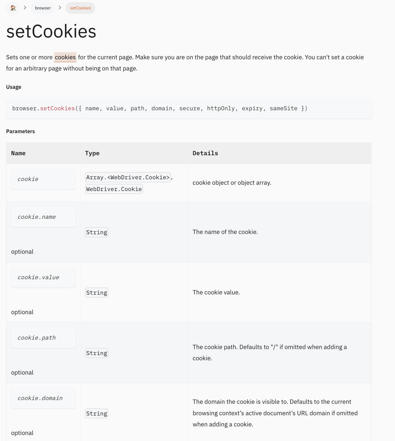Follow the highlighted cookies link in the description
Viewport: 395px width, 441px height.
(65, 57)
